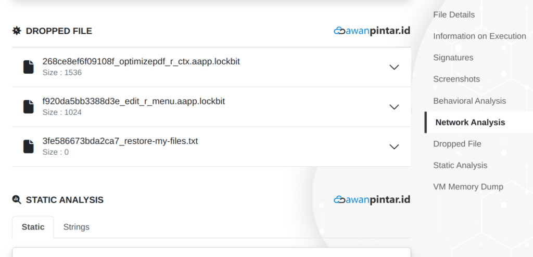Navigate to Screenshots section
The image size is (533, 257).
tap(456, 79)
